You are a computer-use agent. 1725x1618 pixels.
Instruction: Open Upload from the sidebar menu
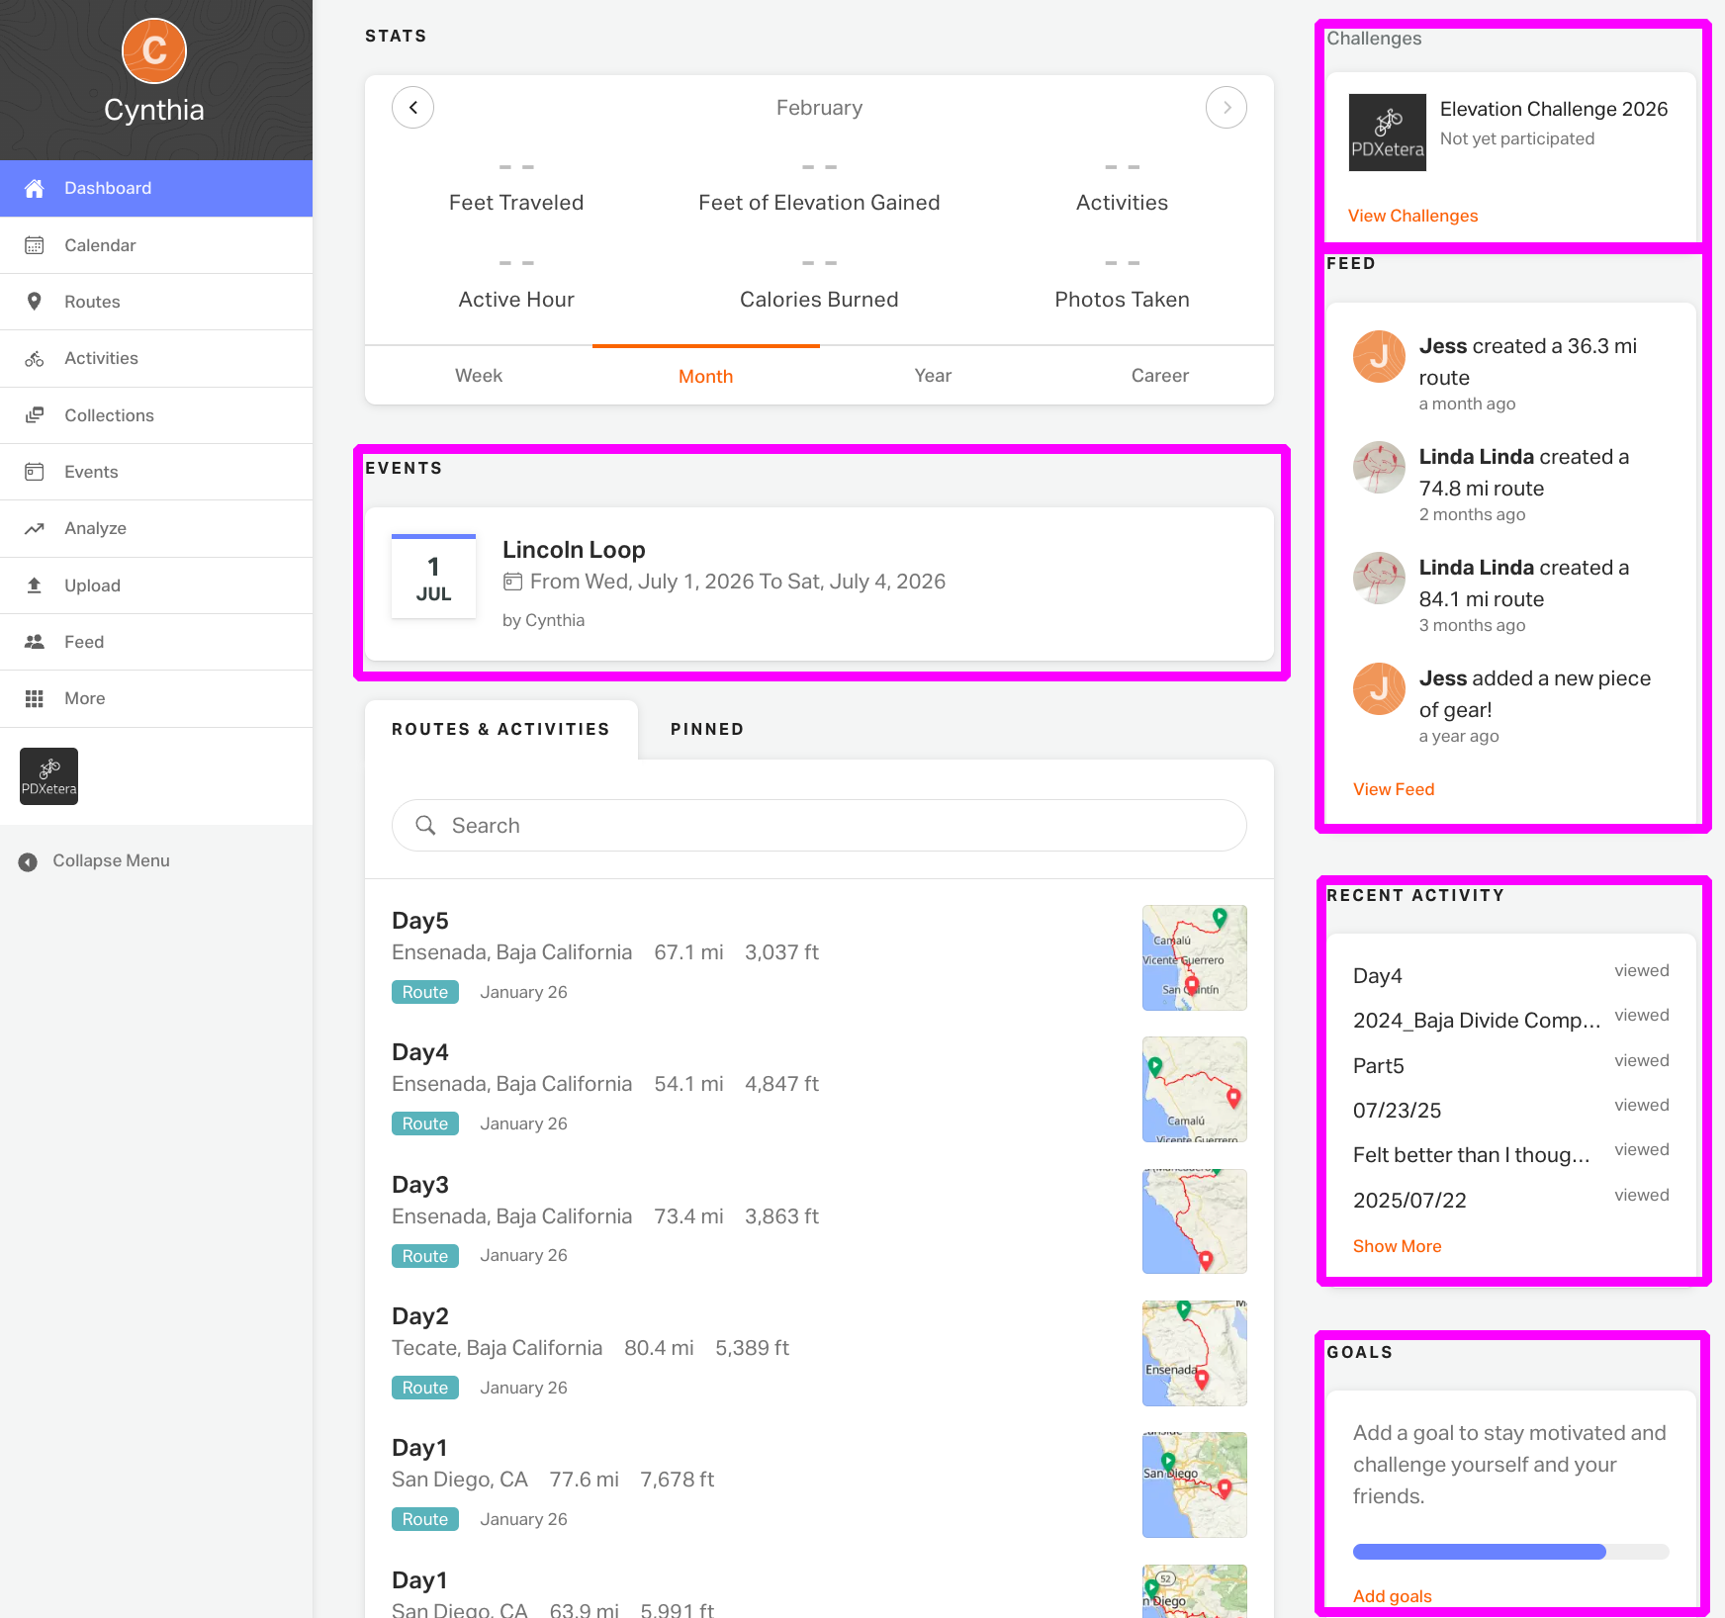point(156,585)
